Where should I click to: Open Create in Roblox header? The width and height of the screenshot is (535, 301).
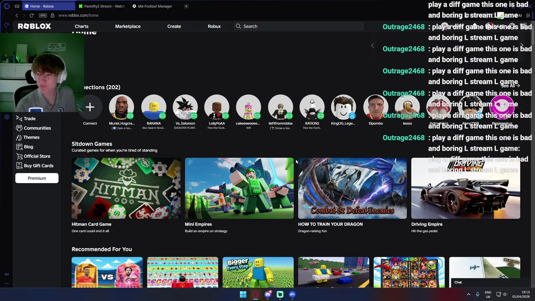(x=174, y=26)
